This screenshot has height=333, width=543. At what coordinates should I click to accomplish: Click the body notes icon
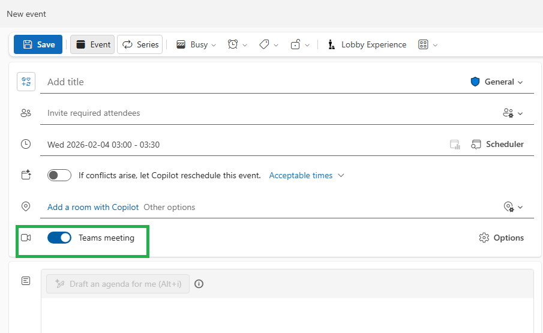pyautogui.click(x=26, y=281)
